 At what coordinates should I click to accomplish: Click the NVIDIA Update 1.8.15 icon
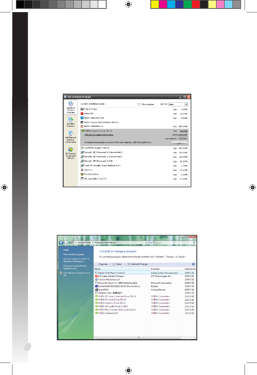pos(96,313)
